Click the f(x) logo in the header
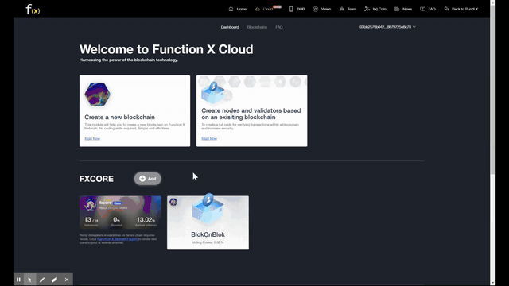This screenshot has height=286, width=509. pos(33,9)
